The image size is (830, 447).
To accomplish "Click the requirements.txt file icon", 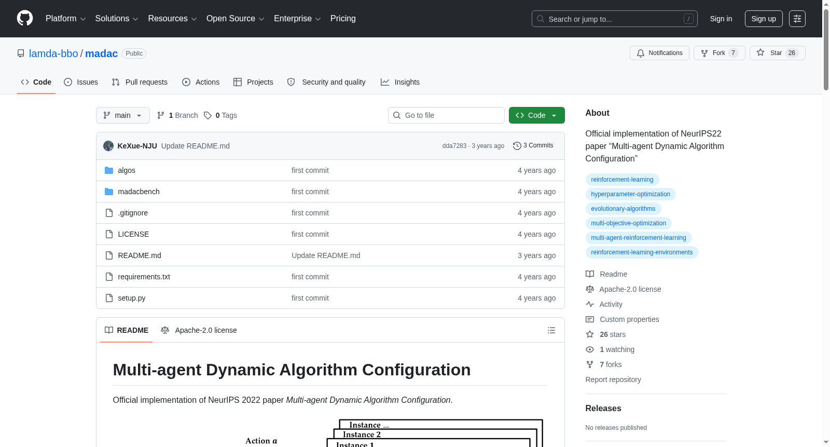I will (x=109, y=277).
